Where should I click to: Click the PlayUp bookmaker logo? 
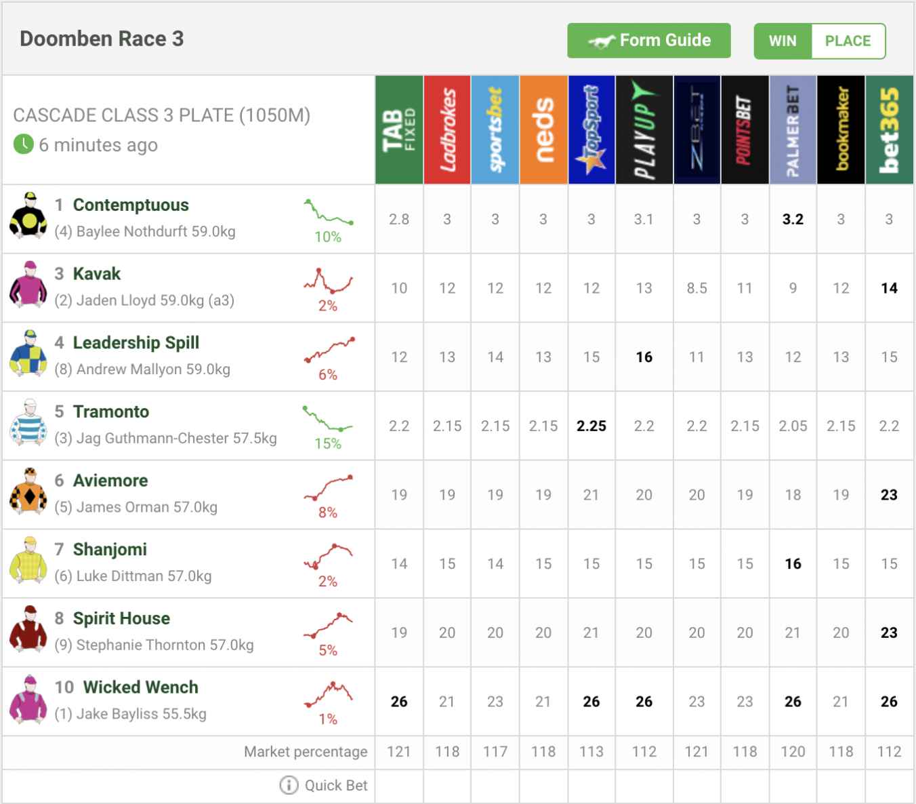[x=644, y=129]
